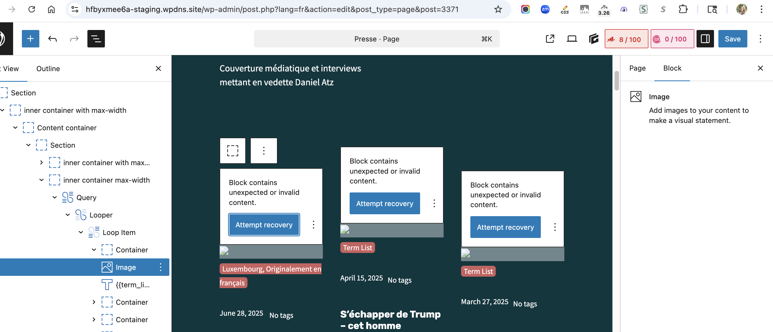Open the editor options menu

(760, 39)
